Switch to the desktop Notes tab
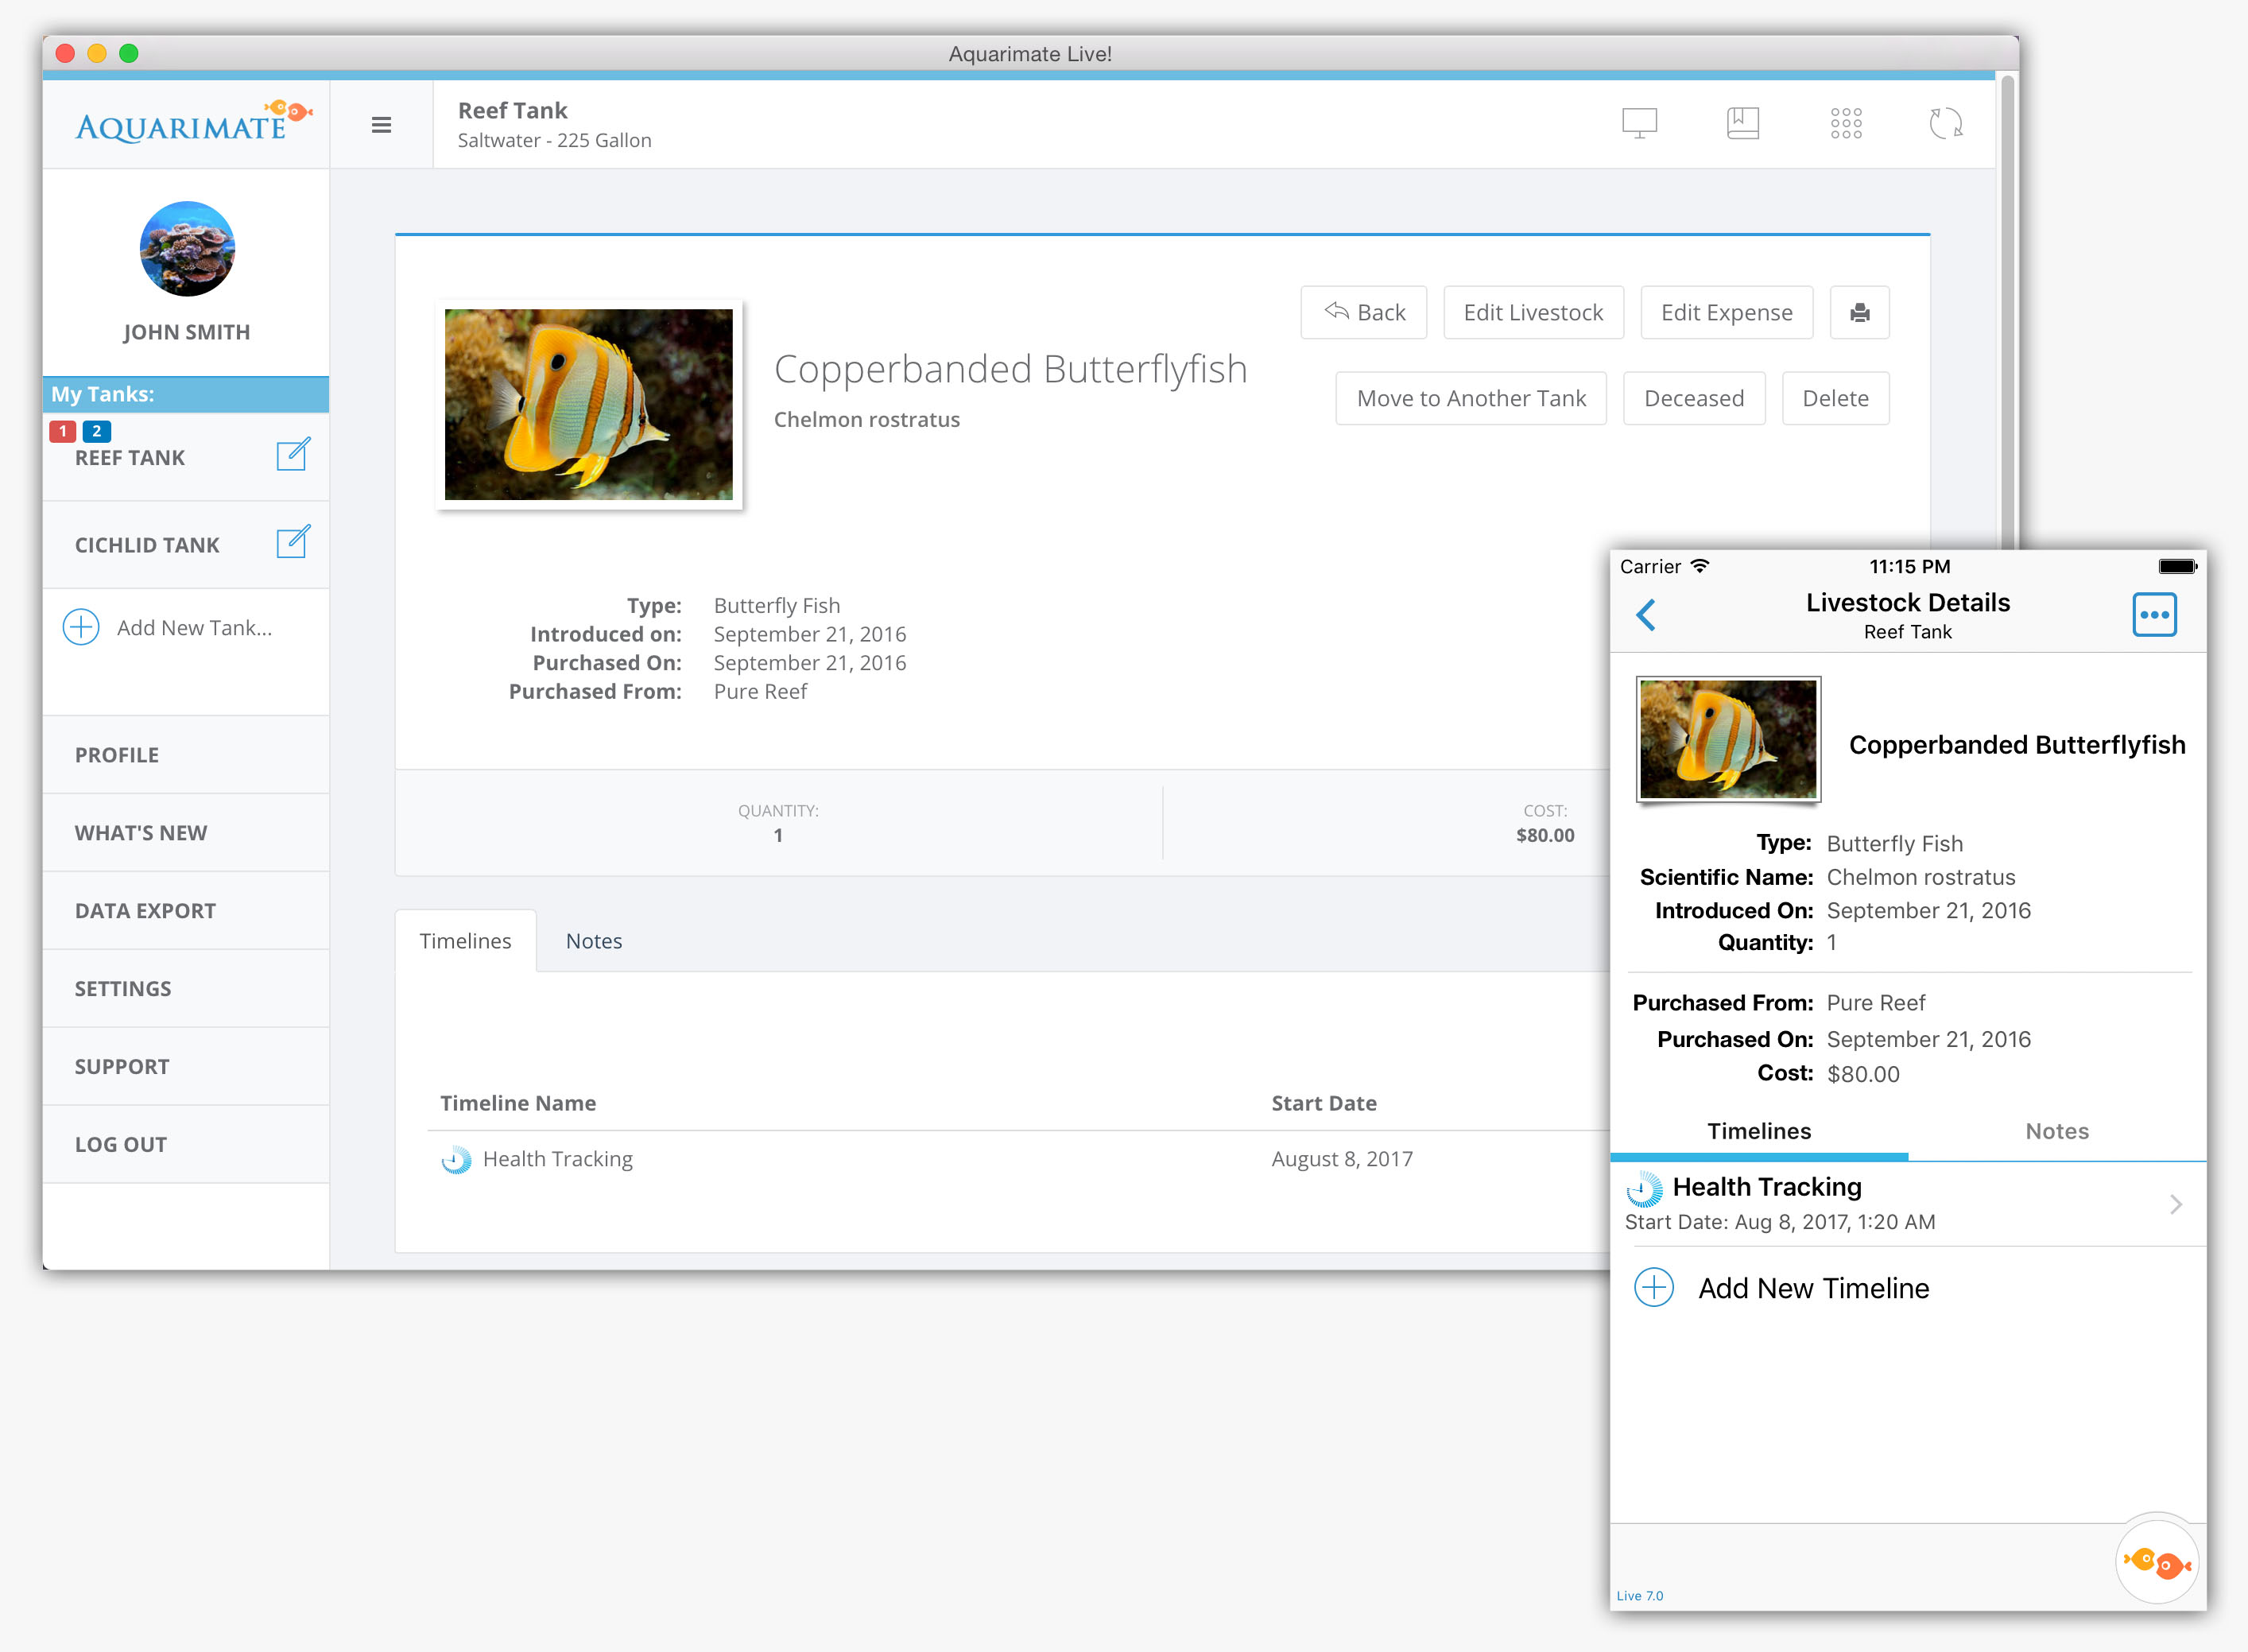 (x=594, y=940)
